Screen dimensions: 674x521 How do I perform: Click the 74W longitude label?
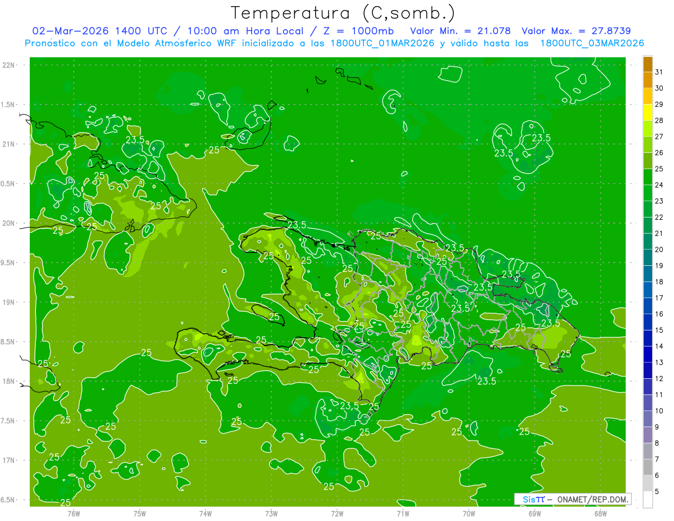coord(206,513)
